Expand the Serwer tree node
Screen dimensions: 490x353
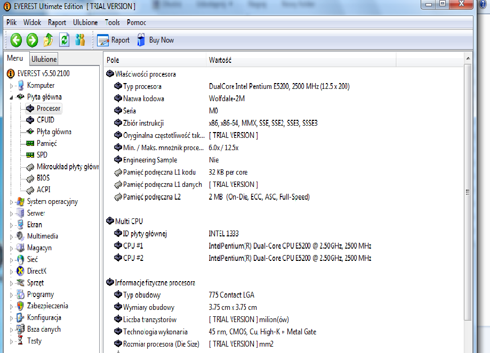[11, 214]
